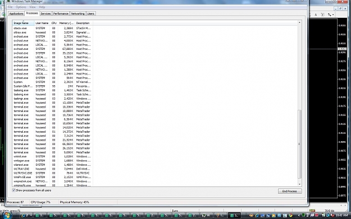Switch to the Services tab
351x219 pixels.
[x=45, y=13]
